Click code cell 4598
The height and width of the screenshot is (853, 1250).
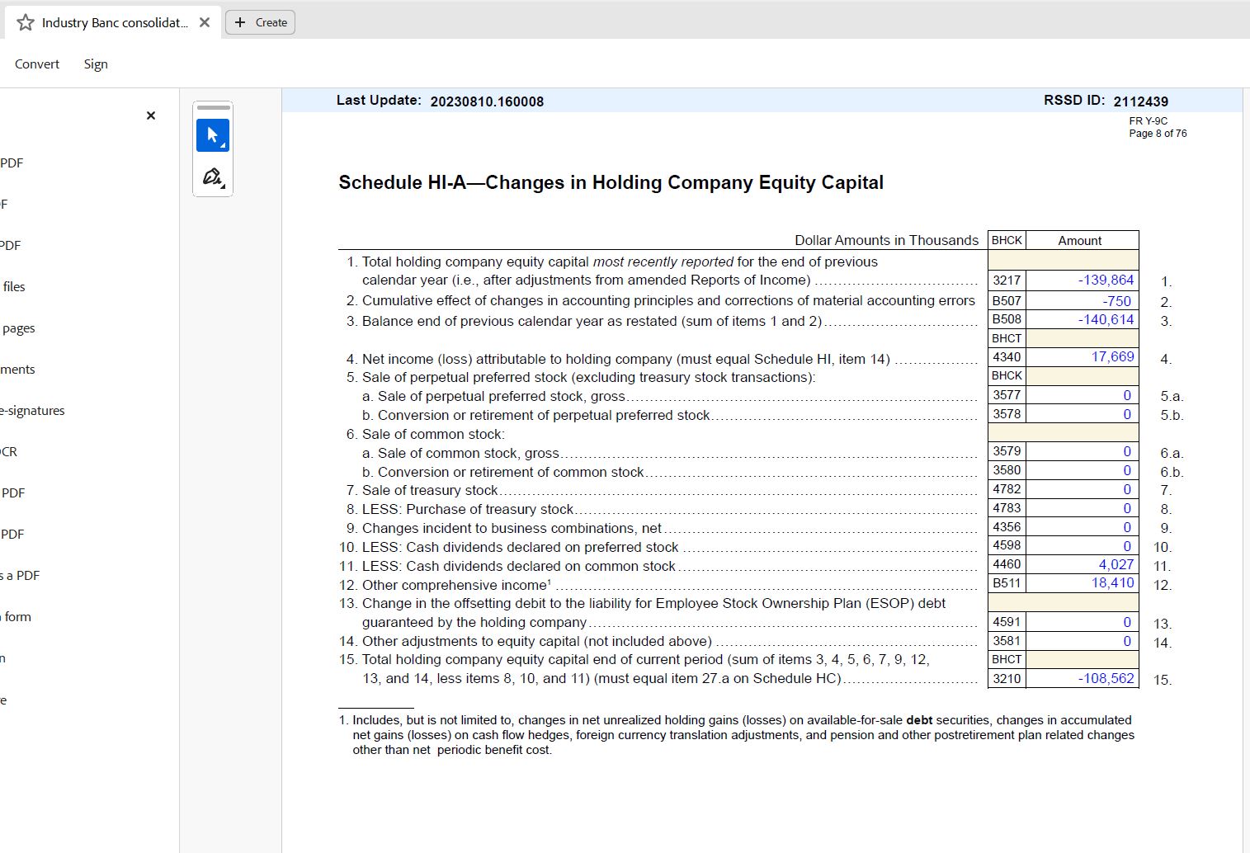pos(1007,545)
